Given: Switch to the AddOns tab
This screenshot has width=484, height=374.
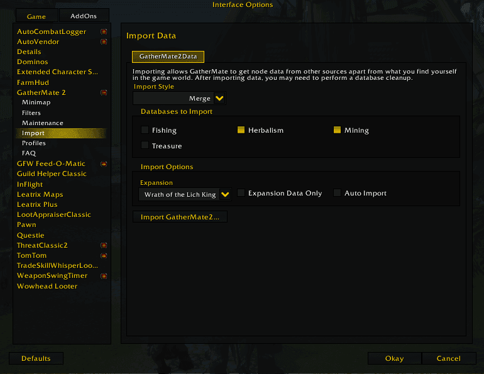Looking at the screenshot, I should point(84,16).
